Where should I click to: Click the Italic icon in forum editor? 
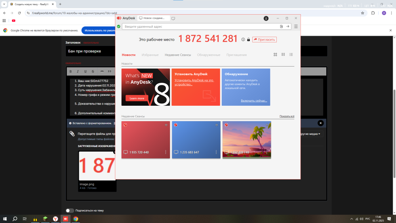(x=78, y=71)
